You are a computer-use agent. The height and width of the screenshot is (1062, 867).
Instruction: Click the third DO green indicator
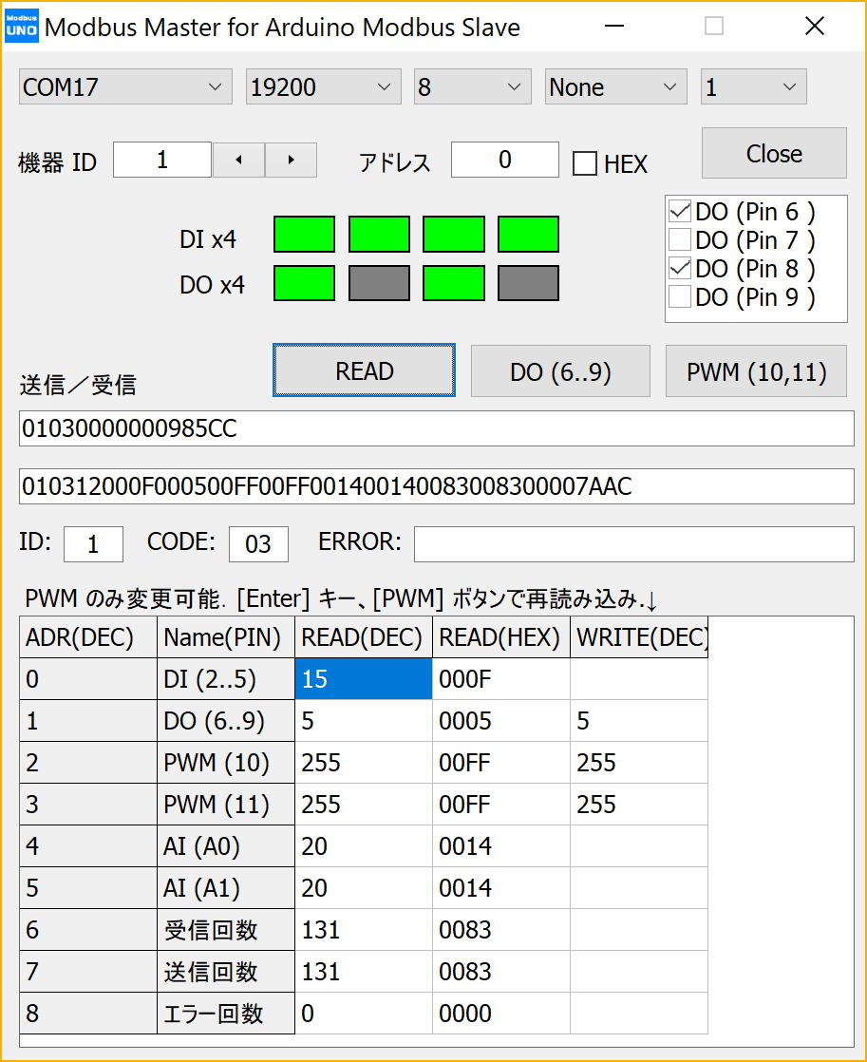pos(454,283)
